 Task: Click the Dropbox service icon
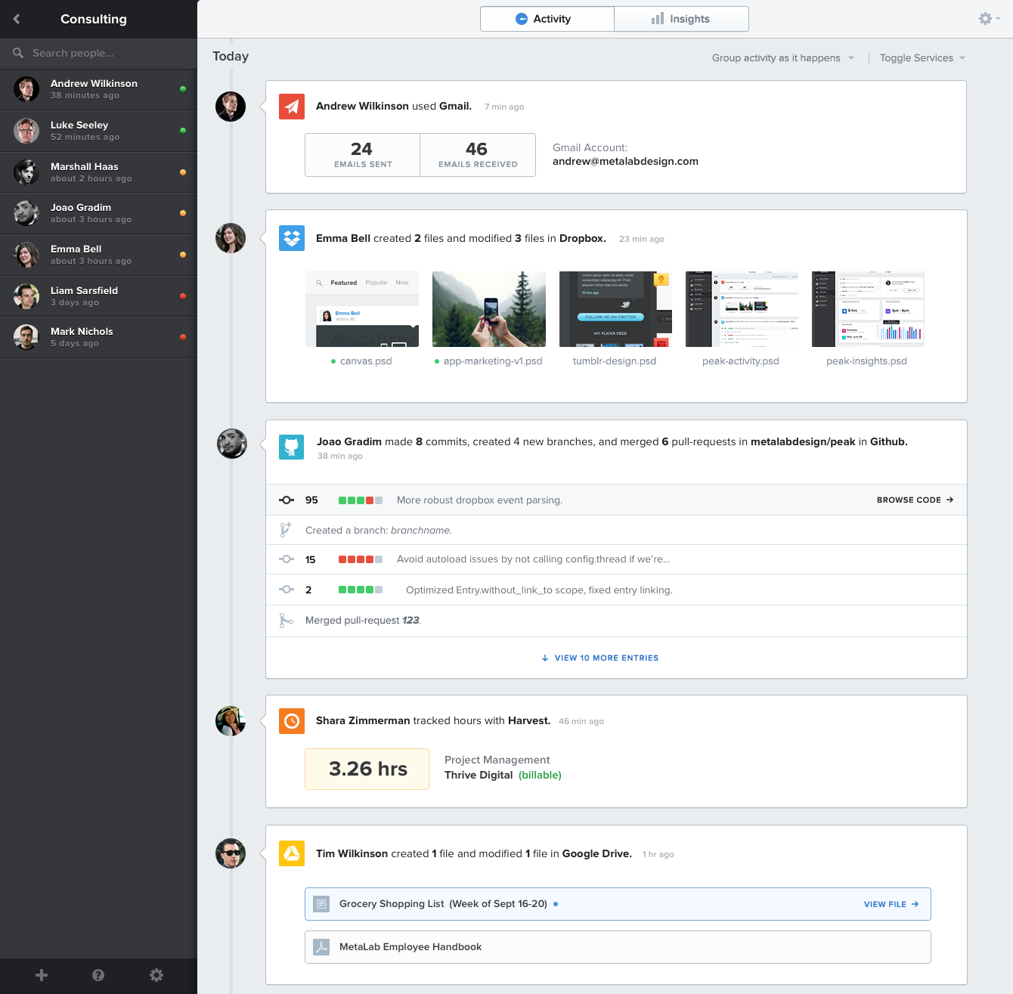click(292, 238)
